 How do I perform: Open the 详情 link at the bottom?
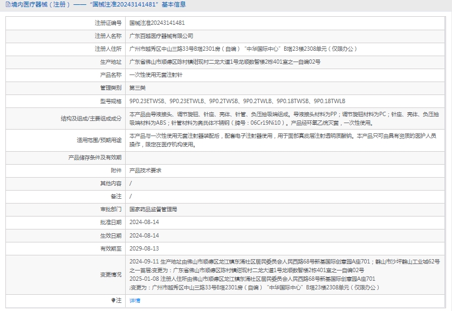coord(135,300)
